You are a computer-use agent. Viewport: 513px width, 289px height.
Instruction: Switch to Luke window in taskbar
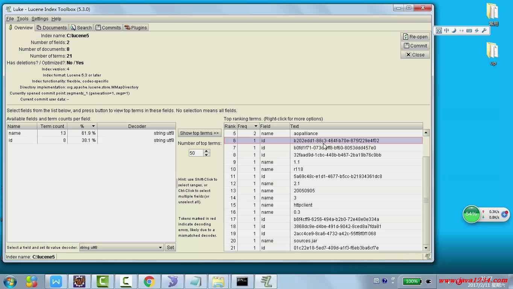tap(266, 281)
